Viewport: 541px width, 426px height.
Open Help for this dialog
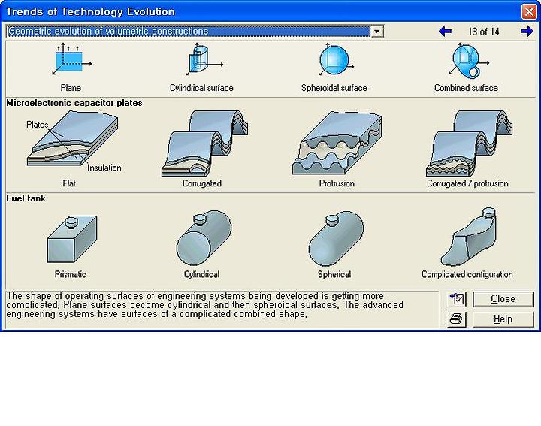tap(503, 319)
